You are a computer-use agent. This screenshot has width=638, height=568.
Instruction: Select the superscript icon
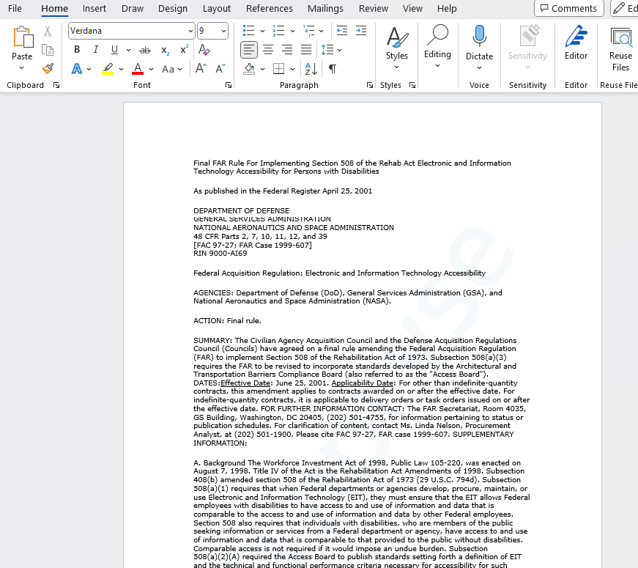183,49
